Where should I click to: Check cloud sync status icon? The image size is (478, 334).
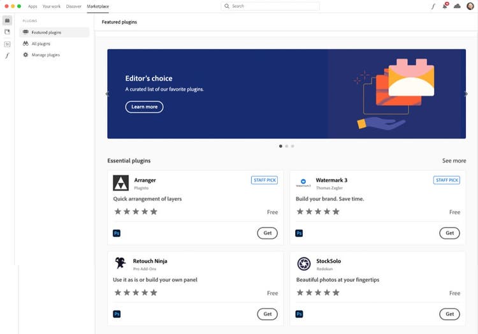[457, 6]
